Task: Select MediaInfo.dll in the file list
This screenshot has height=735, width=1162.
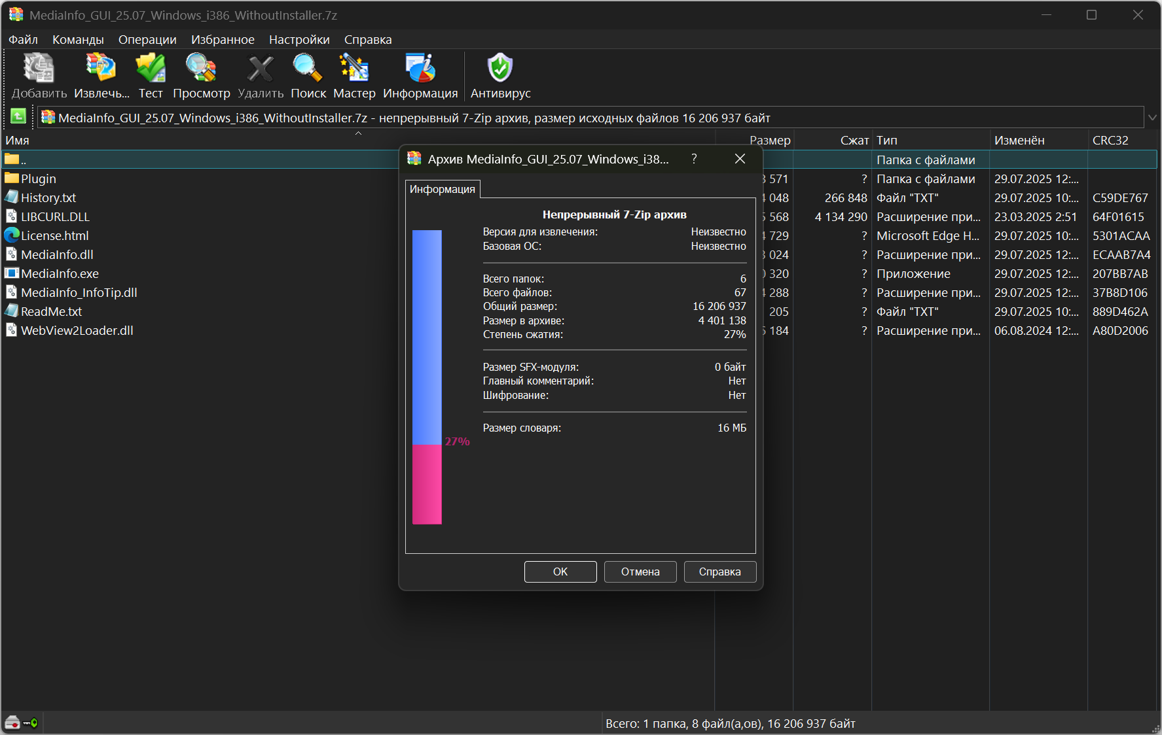Action: [x=57, y=254]
